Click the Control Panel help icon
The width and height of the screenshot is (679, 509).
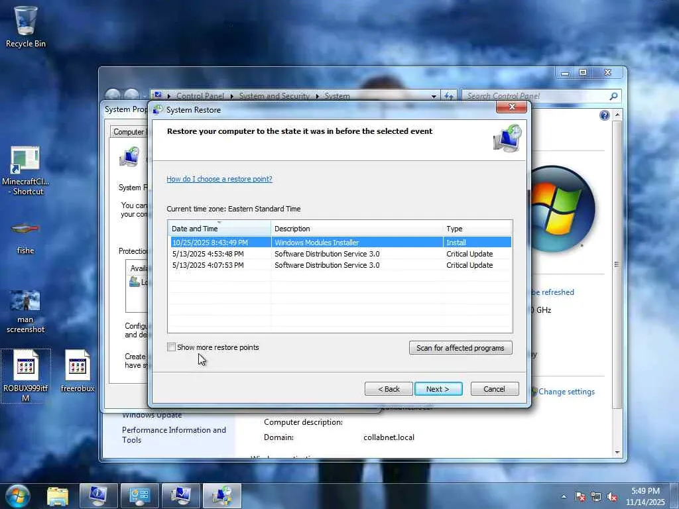coord(605,115)
